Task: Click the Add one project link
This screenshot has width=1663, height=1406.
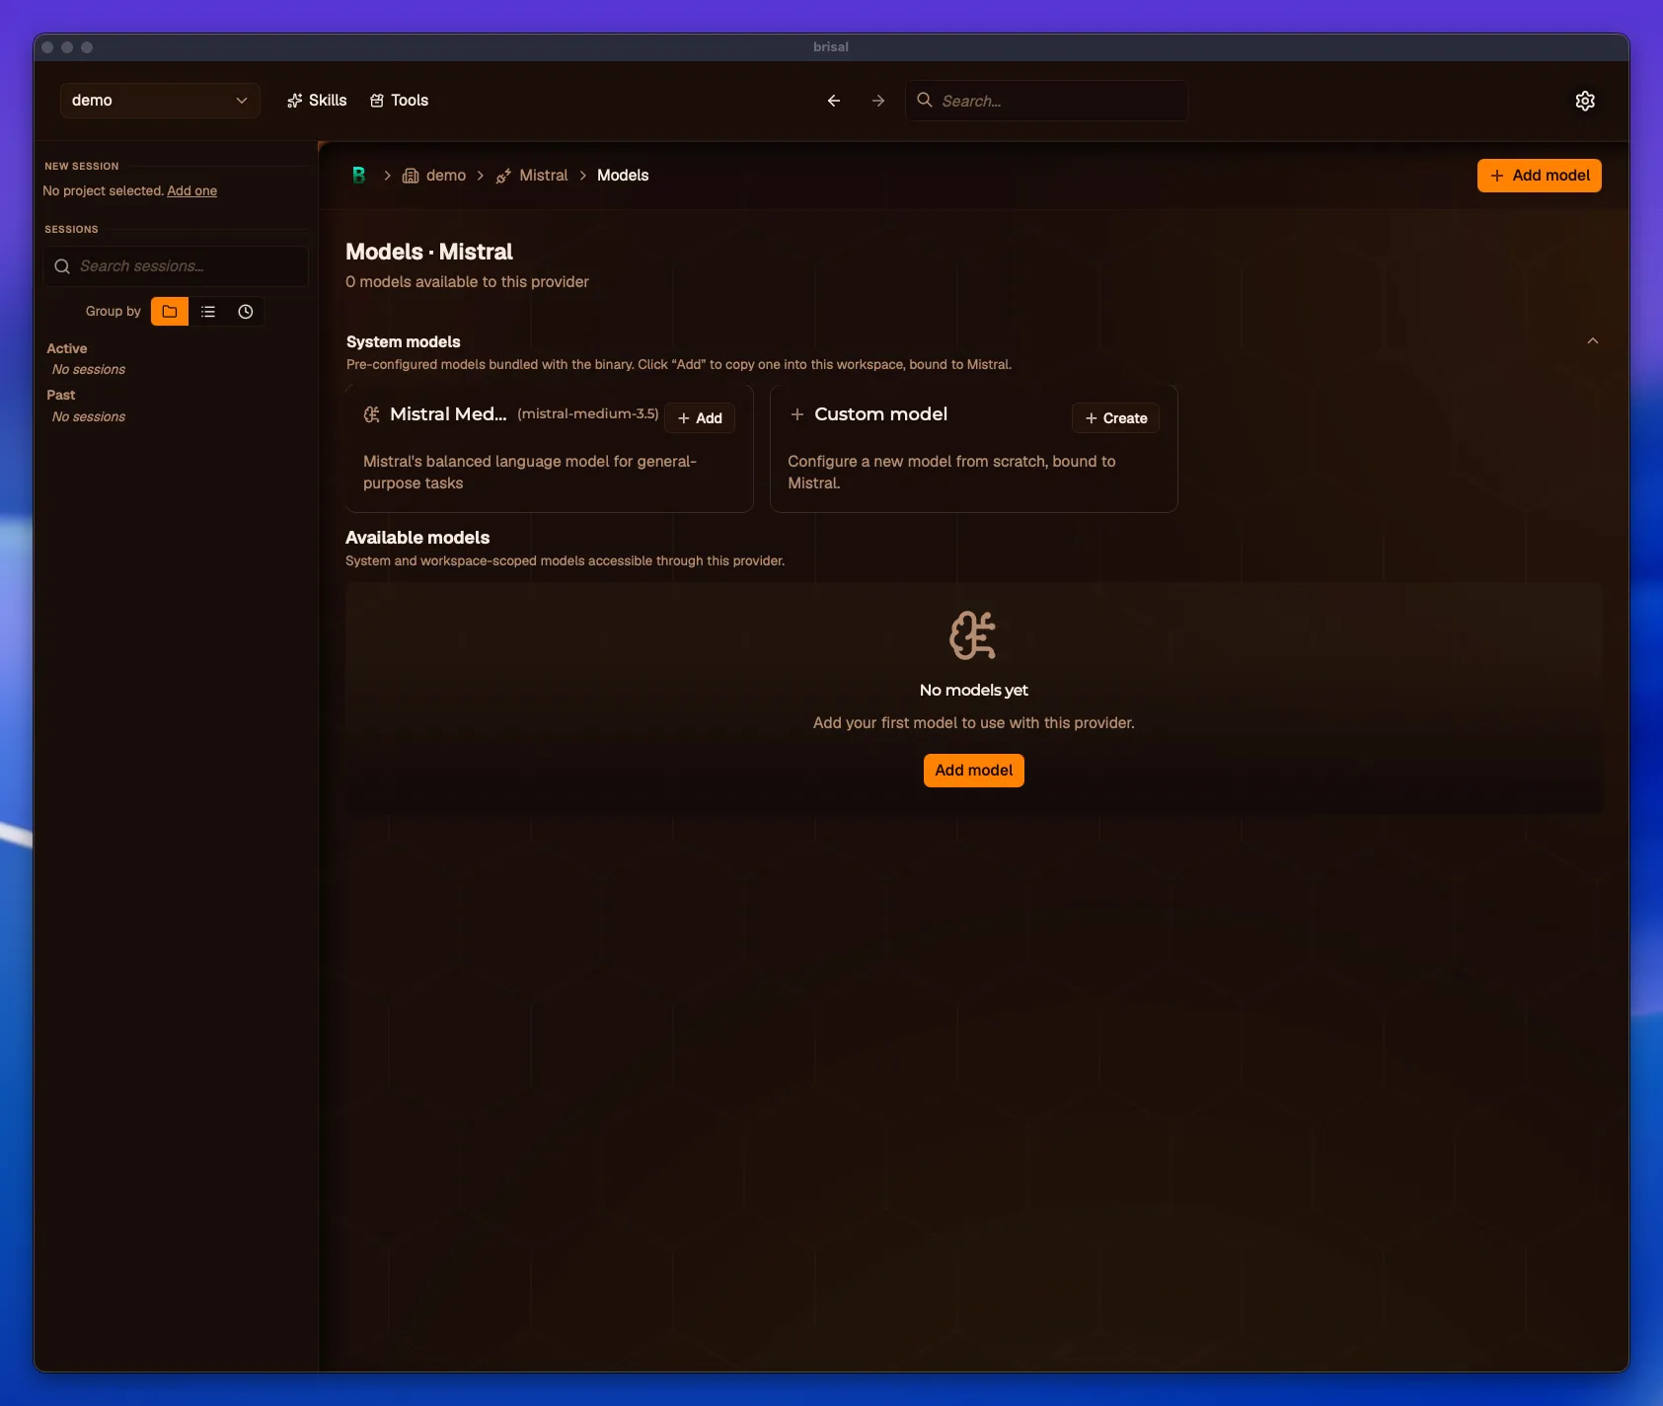Action: pos(191,191)
